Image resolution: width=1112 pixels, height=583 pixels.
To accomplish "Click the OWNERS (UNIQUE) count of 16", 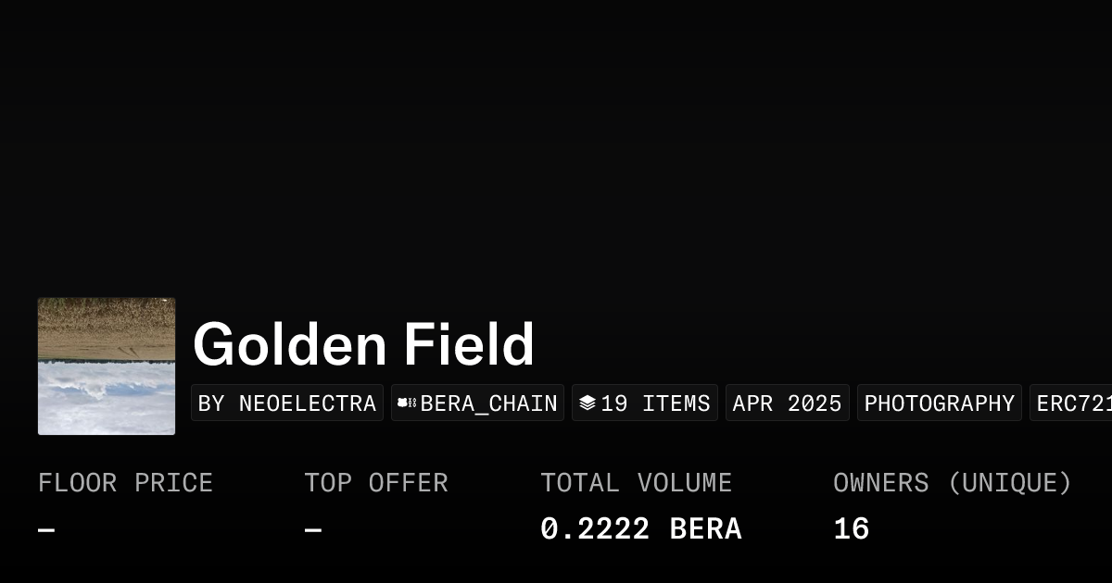I will pos(851,527).
